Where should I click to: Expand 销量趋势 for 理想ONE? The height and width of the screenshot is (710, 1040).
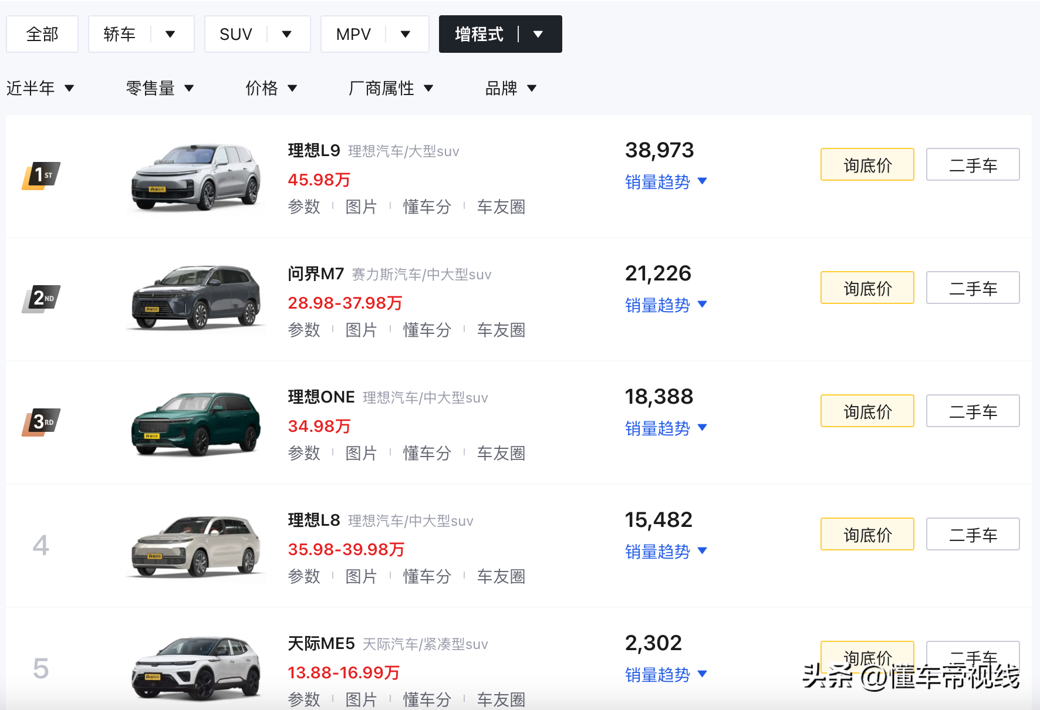point(666,428)
